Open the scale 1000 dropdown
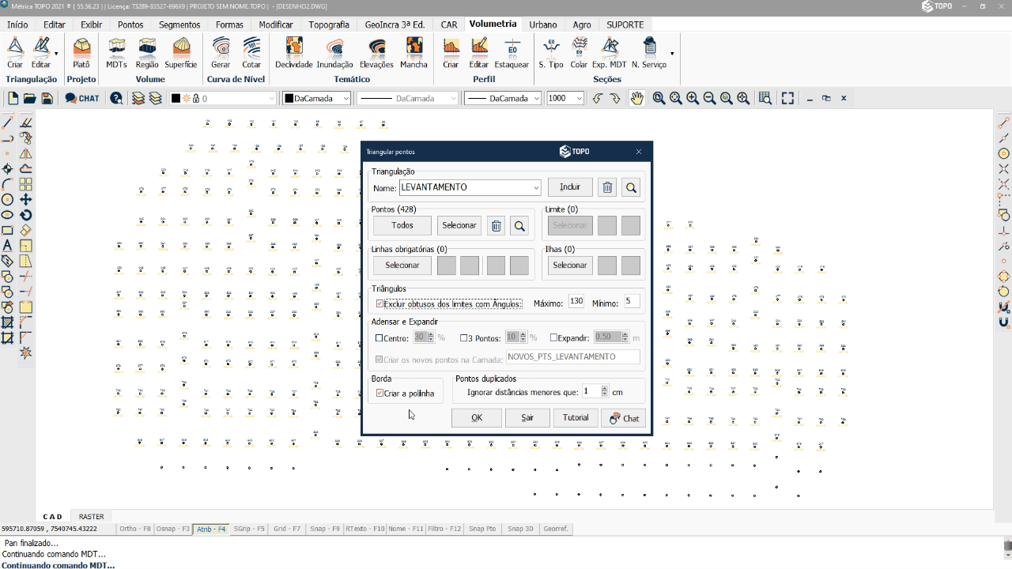Image resolution: width=1012 pixels, height=569 pixels. click(x=580, y=98)
